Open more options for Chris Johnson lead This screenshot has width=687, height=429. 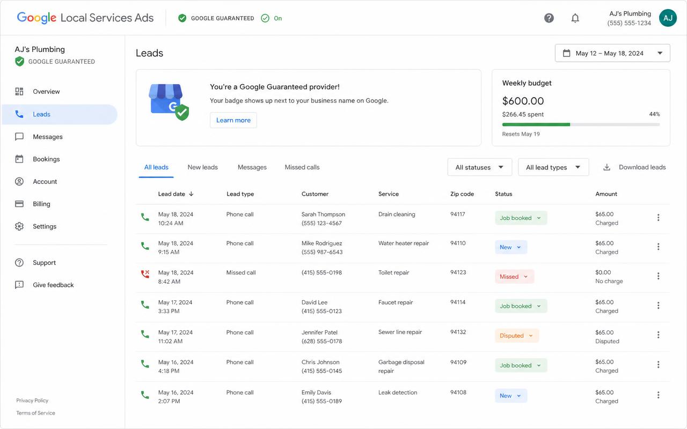tap(658, 365)
